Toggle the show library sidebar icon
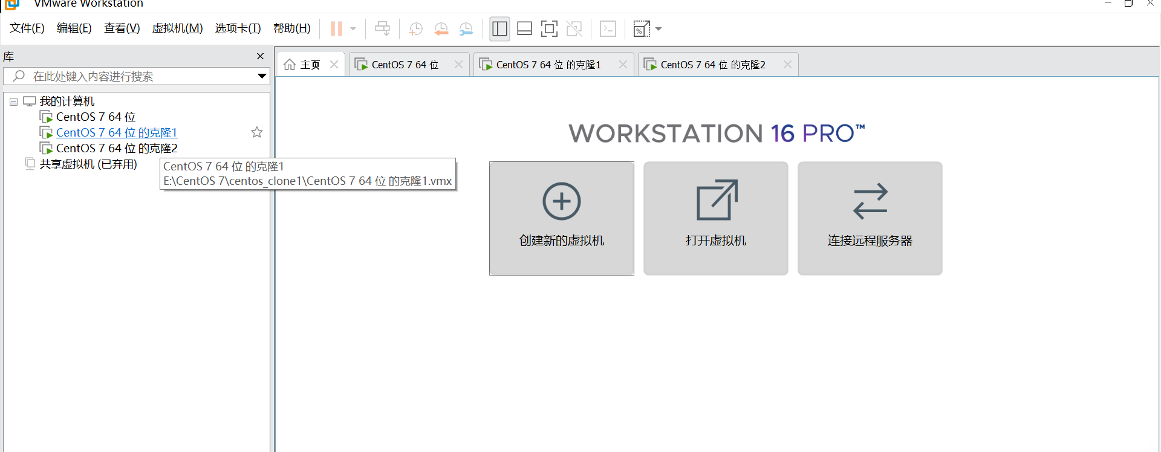Screen dimensions: 1161x452 pyautogui.click(x=499, y=28)
